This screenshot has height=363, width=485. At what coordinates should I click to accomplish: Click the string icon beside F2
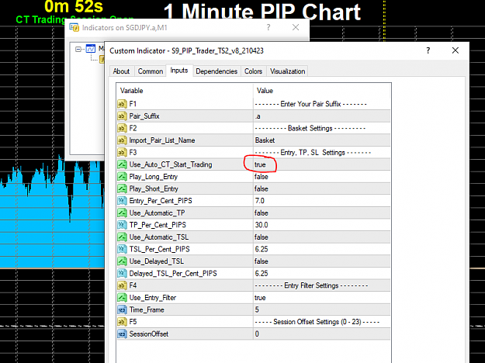pos(122,128)
